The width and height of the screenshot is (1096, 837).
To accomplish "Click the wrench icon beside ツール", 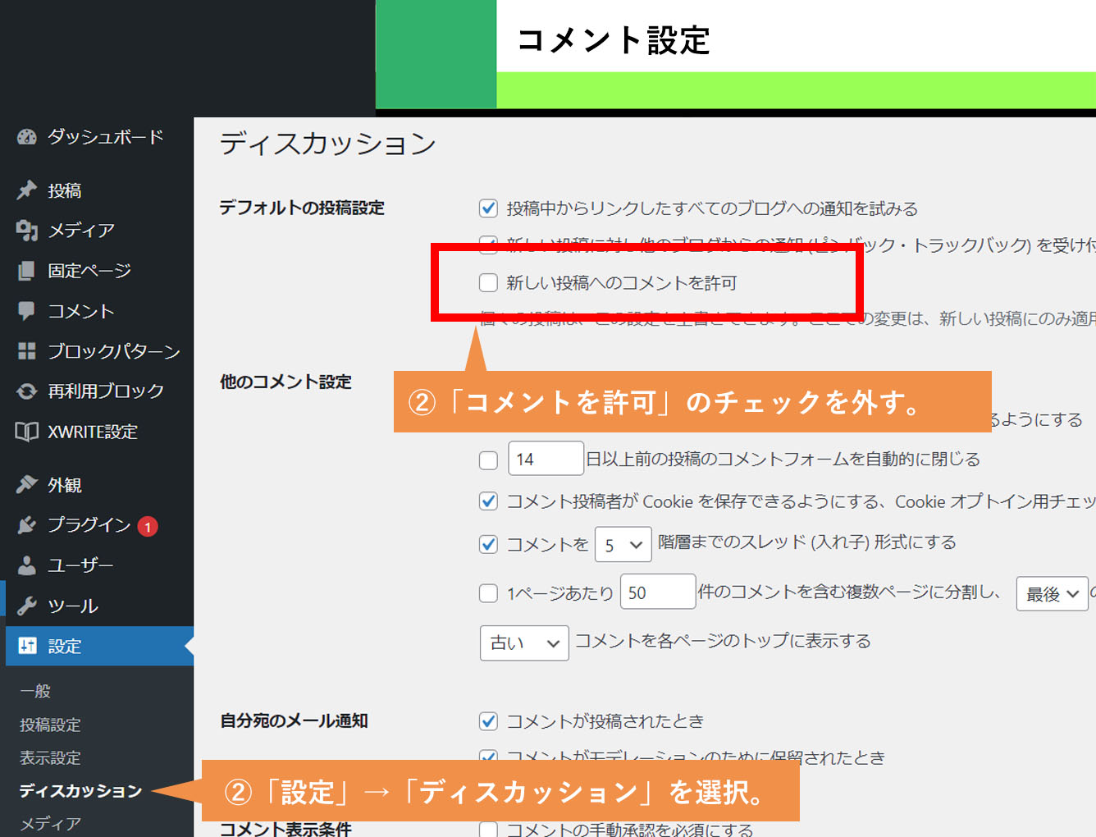I will tap(27, 606).
